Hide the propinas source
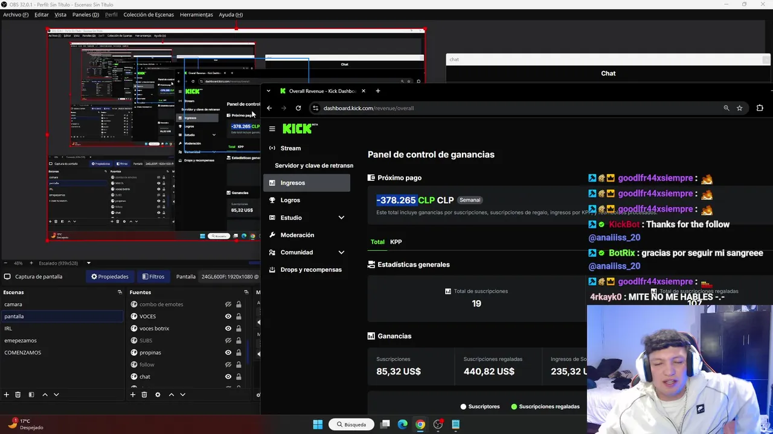Screen dimensions: 773x434 [x=228, y=353]
